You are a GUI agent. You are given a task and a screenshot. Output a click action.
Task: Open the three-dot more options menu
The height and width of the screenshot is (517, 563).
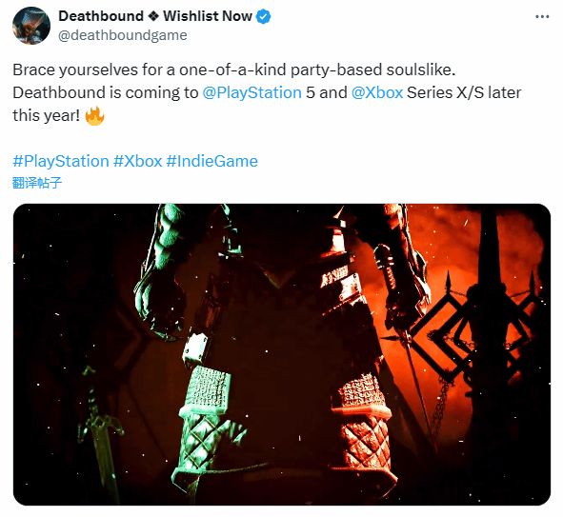542,17
